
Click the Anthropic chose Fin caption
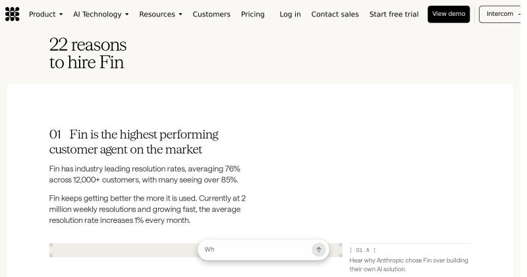[408, 264]
